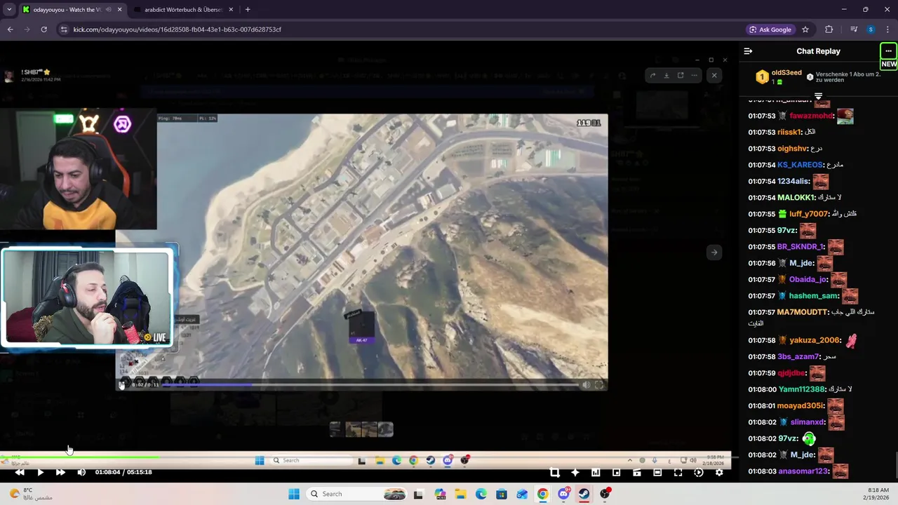Mute embedded clip volume icon
This screenshot has width=898, height=505.
pos(586,384)
